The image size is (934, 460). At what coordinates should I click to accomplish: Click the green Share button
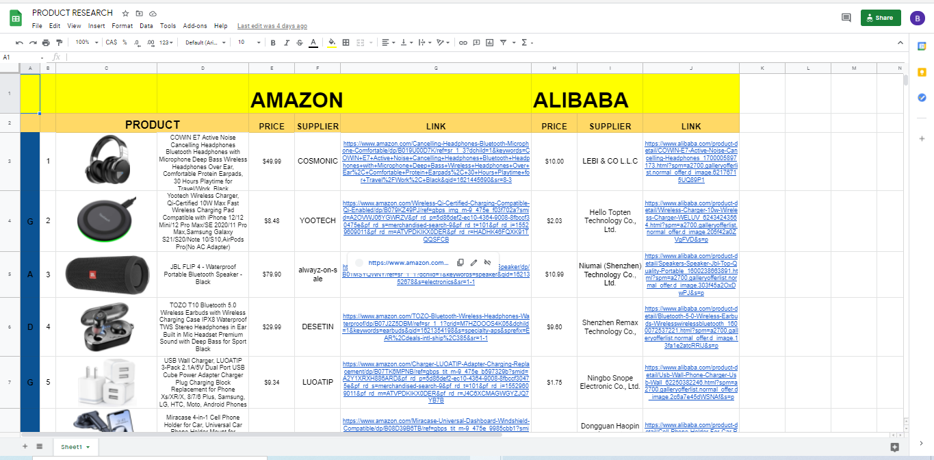coord(881,18)
